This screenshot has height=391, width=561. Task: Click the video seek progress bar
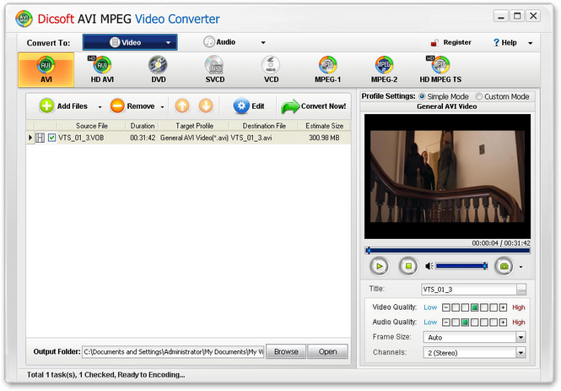pyautogui.click(x=447, y=251)
